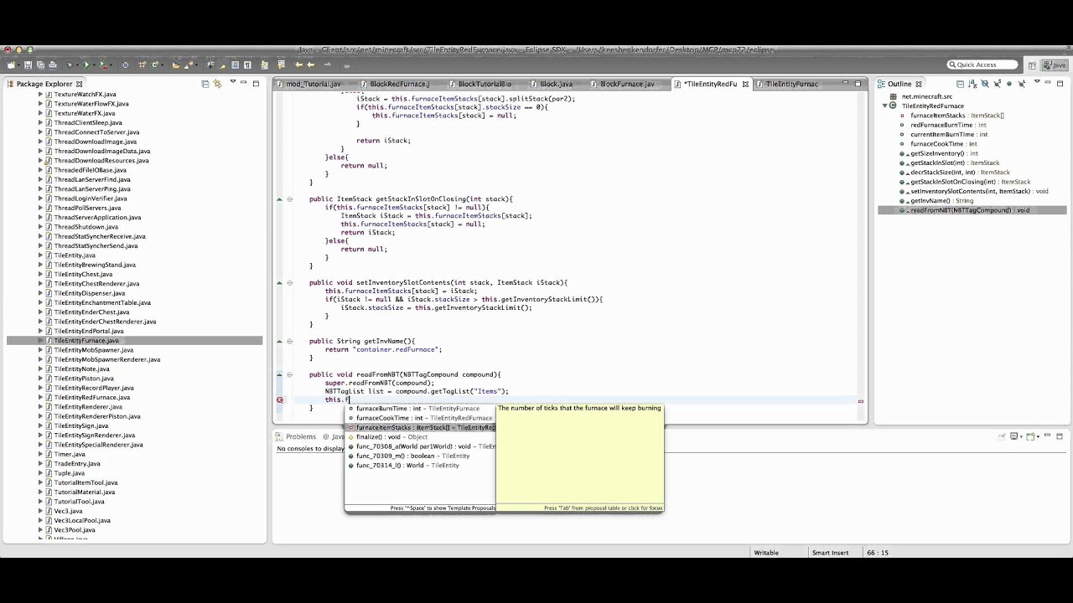Viewport: 1073px width, 603px height.
Task: Click the Save icon in the toolbar
Action: point(29,65)
